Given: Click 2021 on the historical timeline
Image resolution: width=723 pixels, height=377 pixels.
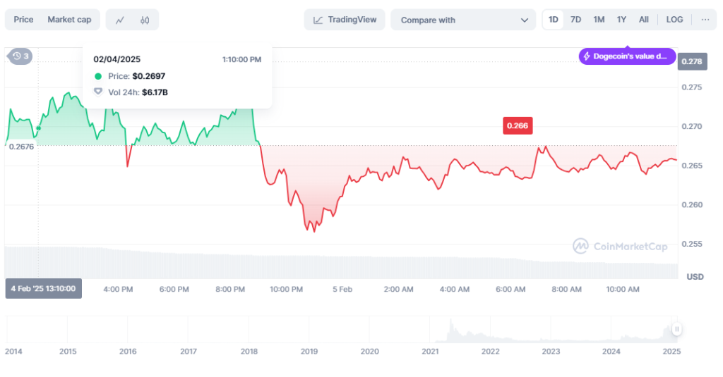Looking at the screenshot, I should pos(429,351).
